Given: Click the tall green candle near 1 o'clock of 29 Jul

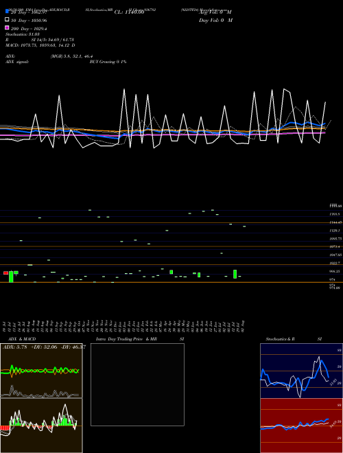Looking at the screenshot, I should (235, 274).
